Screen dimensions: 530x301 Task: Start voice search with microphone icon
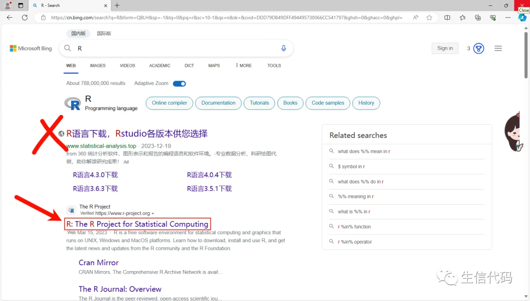(284, 48)
